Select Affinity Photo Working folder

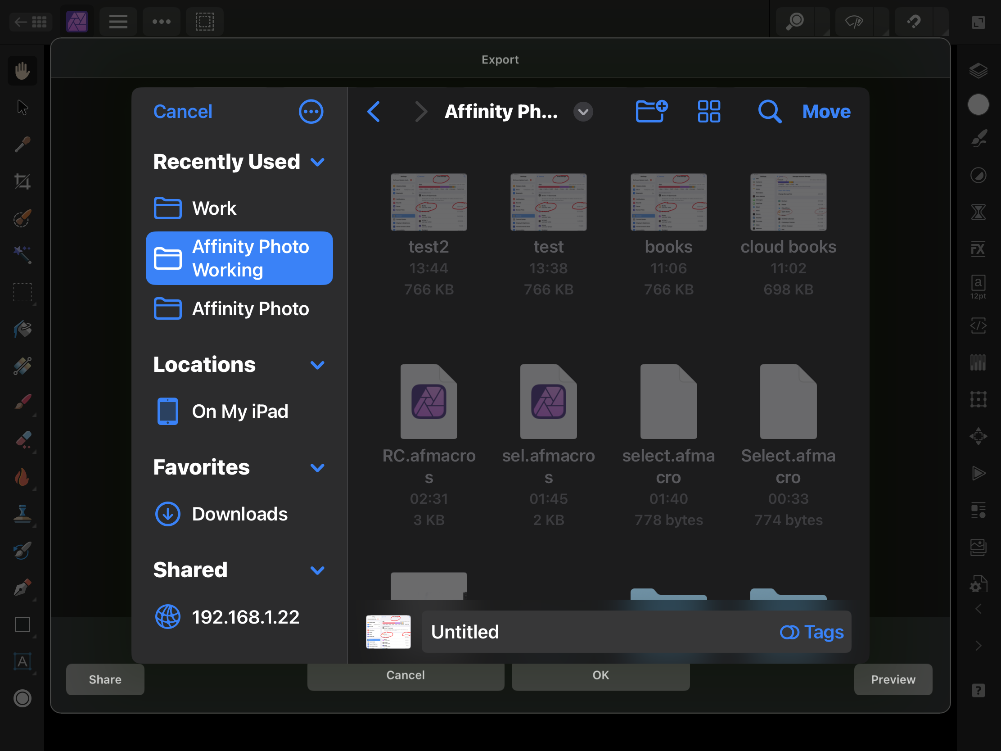coord(239,258)
